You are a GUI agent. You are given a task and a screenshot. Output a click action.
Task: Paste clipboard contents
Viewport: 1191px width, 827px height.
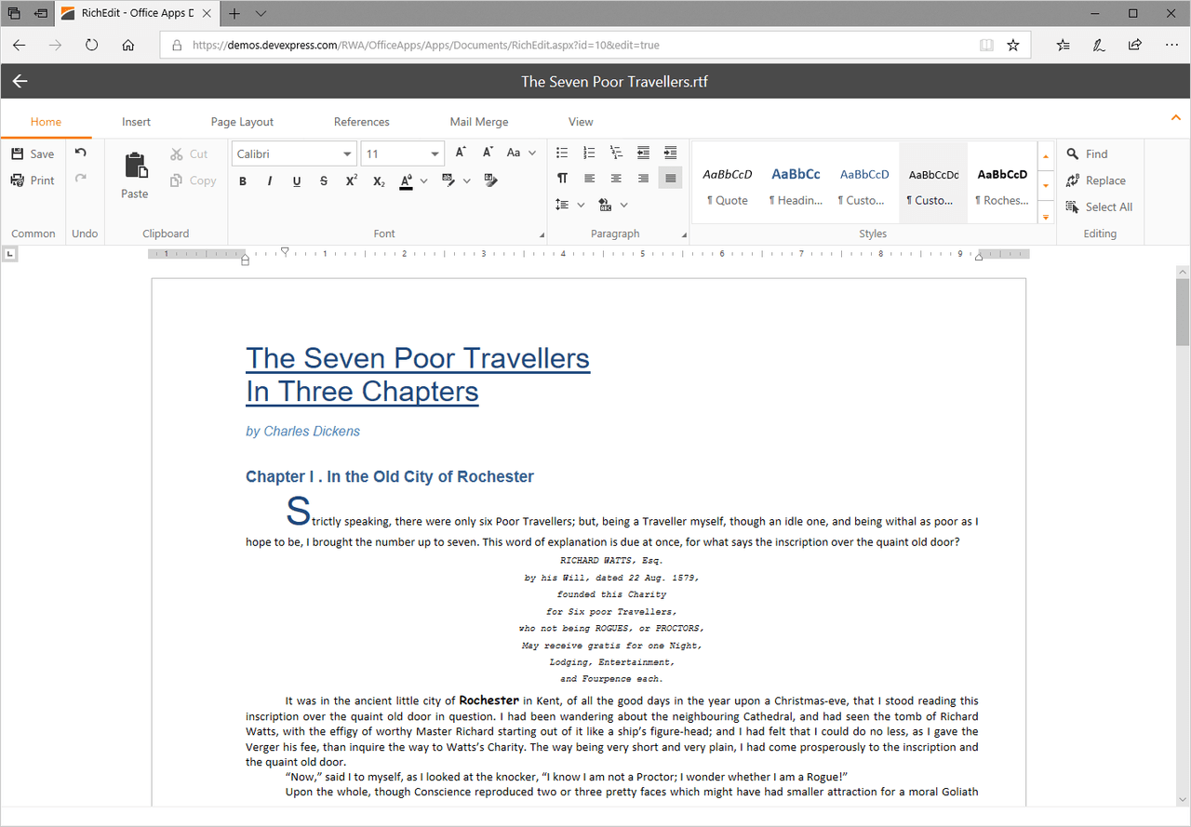(x=135, y=177)
